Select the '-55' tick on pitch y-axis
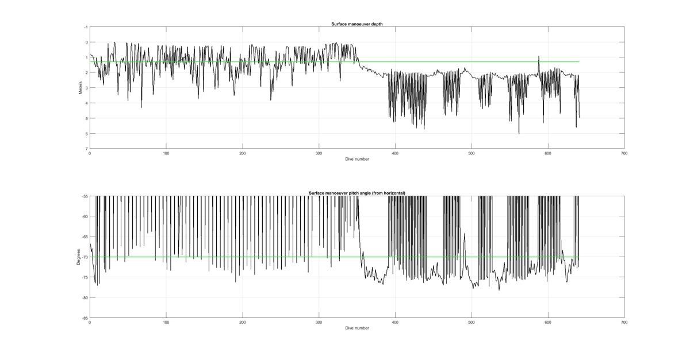This screenshot has width=690, height=357. [x=85, y=196]
